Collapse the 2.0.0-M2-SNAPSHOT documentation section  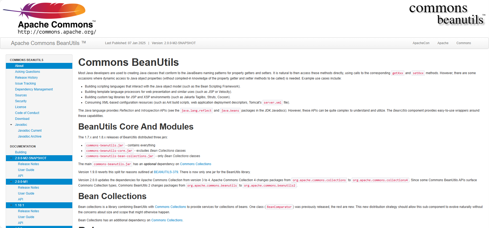[x=11, y=158]
